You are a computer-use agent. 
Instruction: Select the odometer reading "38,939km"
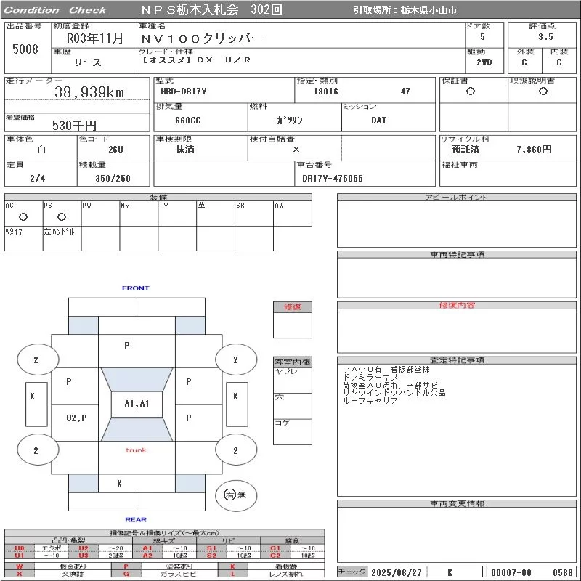coord(89,92)
